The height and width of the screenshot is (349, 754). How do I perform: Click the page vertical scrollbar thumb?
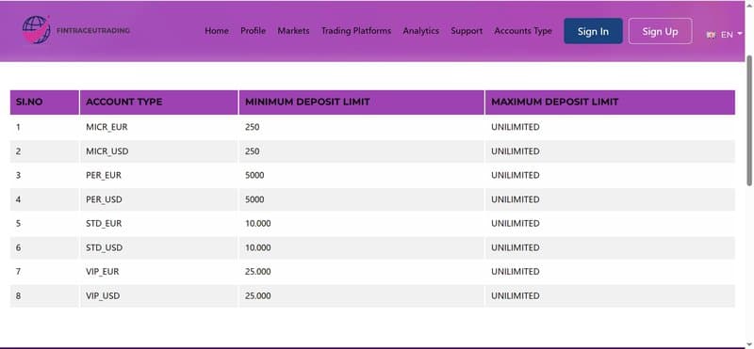pyautogui.click(x=749, y=120)
